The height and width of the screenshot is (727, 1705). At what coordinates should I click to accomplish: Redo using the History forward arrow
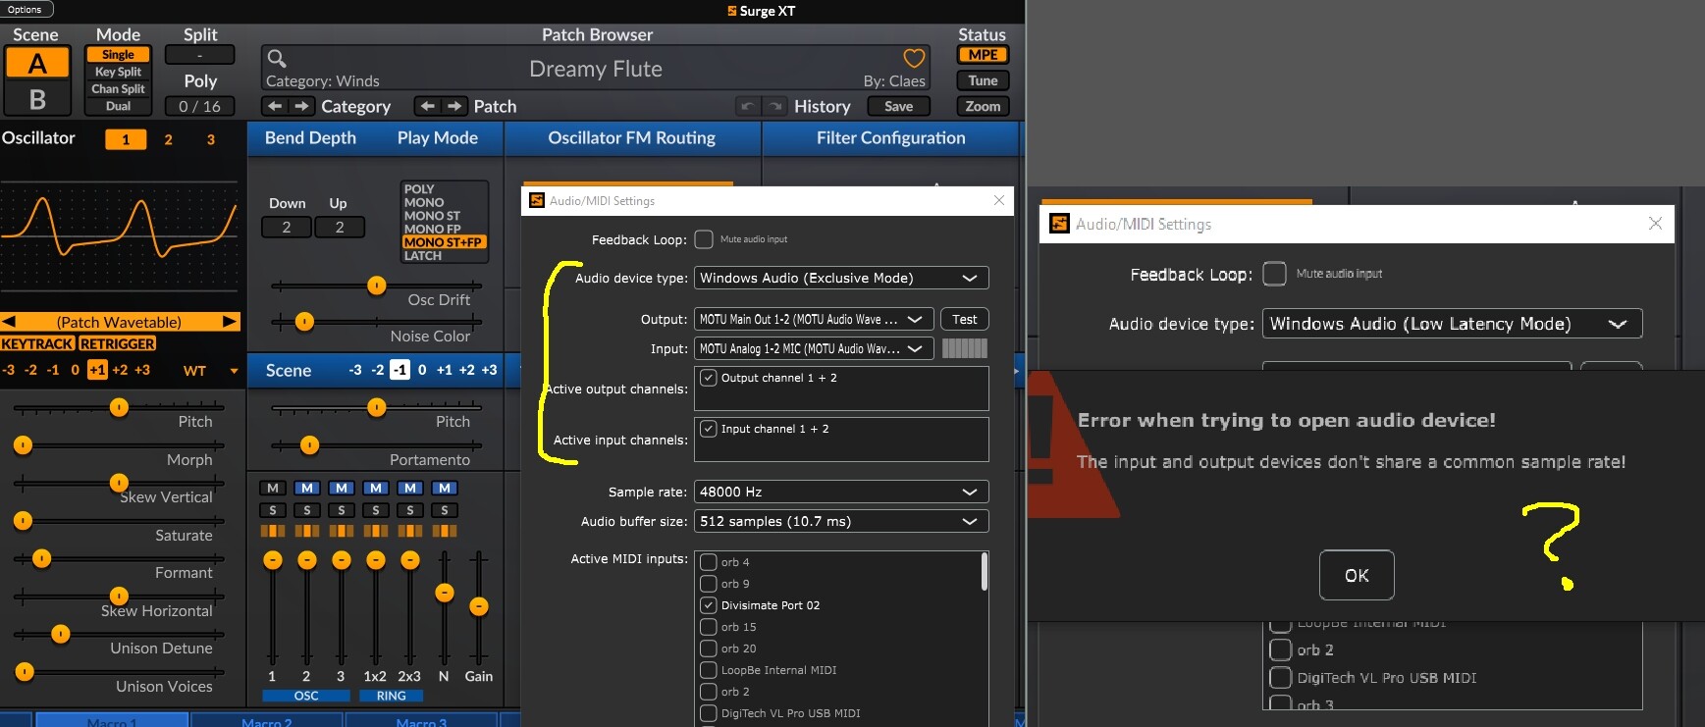point(775,106)
